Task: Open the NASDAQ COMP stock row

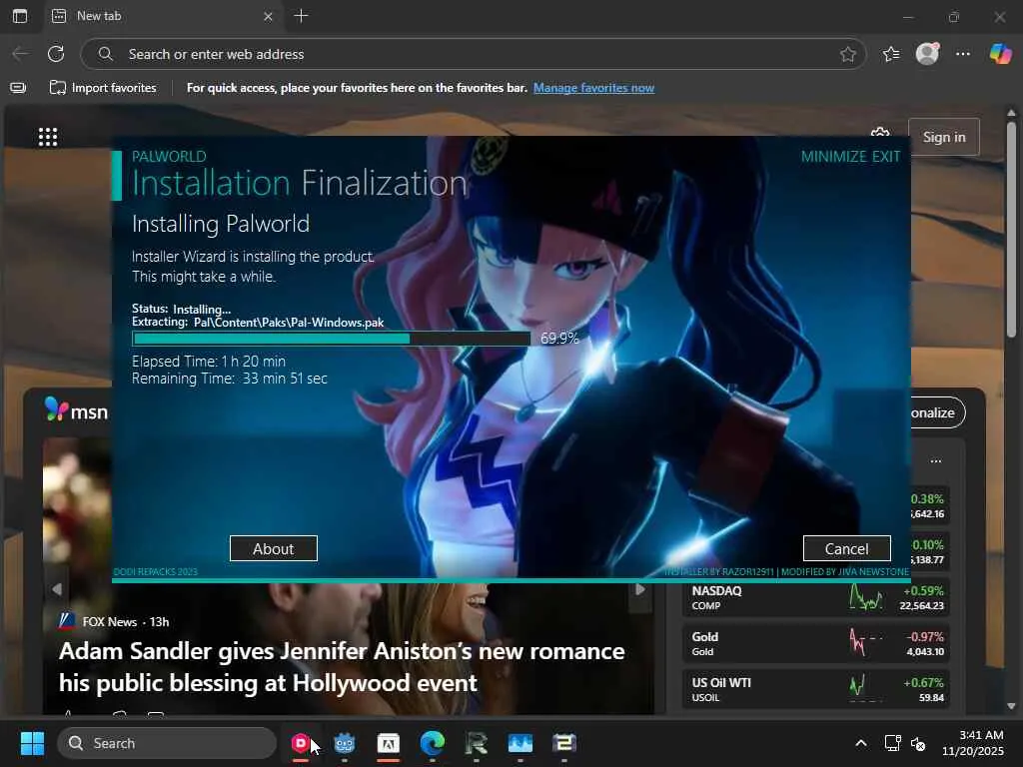Action: 816,597
